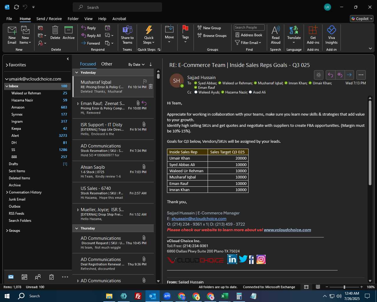Viewport: 377px width, 302px height.
Task: Click the sun brightness icon in message header
Action: tap(319, 75)
